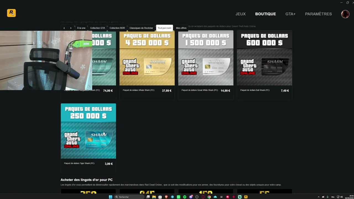Image resolution: width=354 pixels, height=199 pixels.
Task: Open Telegram from taskbar
Action: pos(172,197)
